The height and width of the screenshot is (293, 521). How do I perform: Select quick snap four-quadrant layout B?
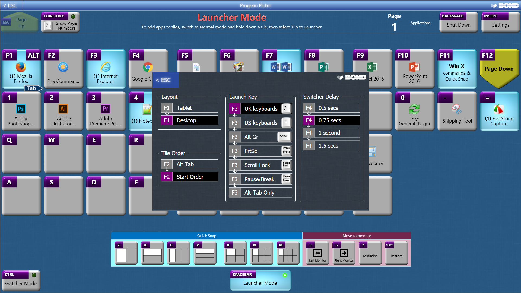(235, 255)
